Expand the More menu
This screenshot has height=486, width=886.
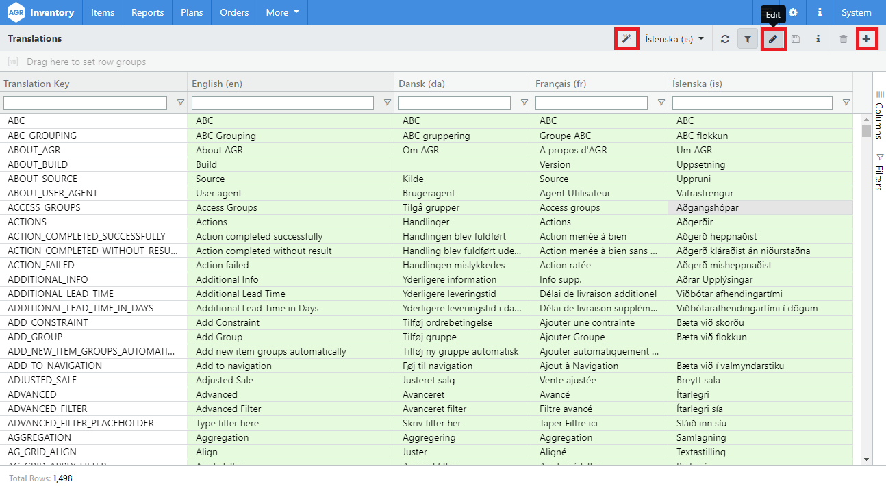tap(282, 12)
